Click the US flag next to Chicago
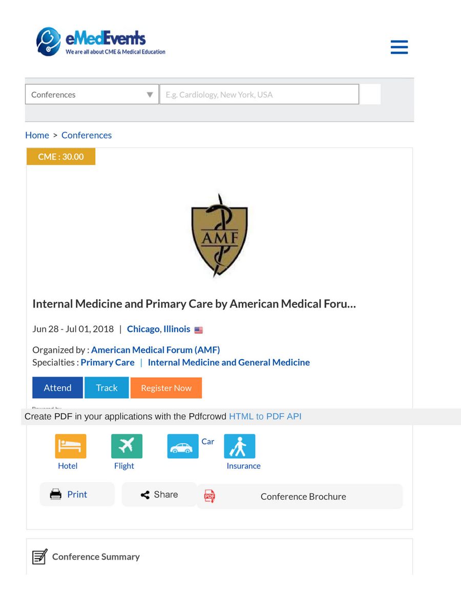Viewport: 461px width, 596px height. [x=198, y=329]
